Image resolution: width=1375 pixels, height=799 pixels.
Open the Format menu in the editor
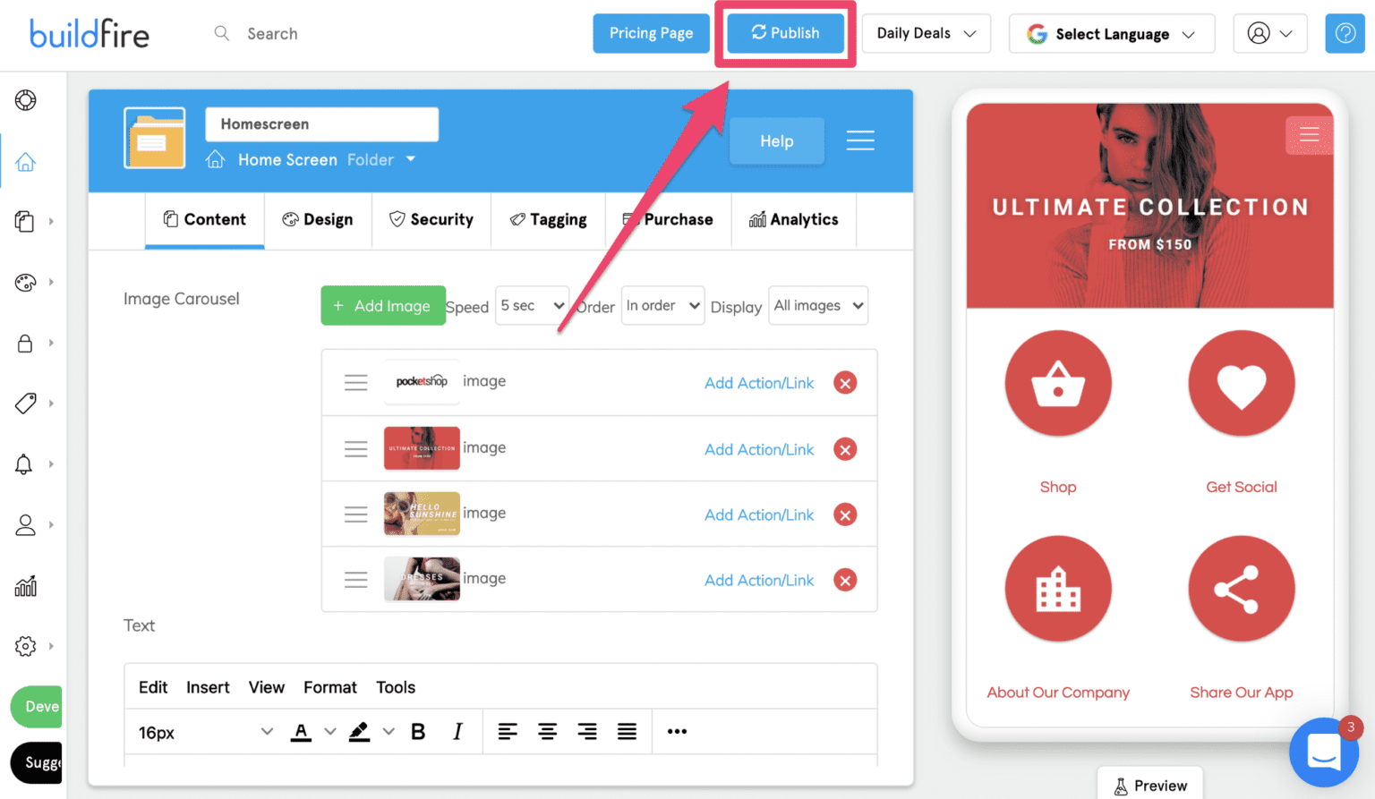[329, 687]
